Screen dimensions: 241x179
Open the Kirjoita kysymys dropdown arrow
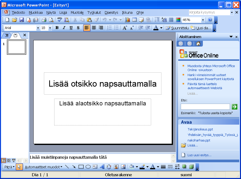232,13
